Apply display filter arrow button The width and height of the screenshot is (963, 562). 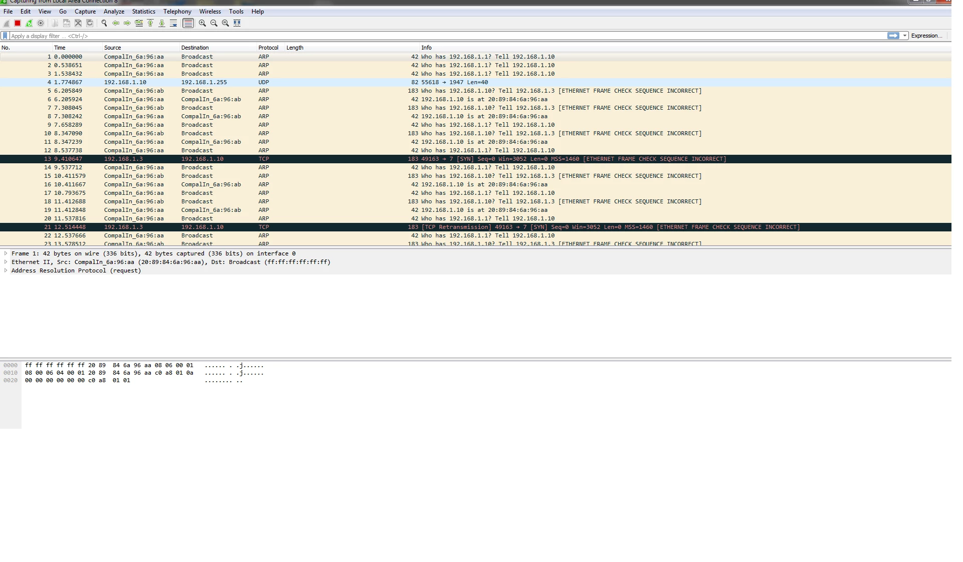tap(893, 36)
